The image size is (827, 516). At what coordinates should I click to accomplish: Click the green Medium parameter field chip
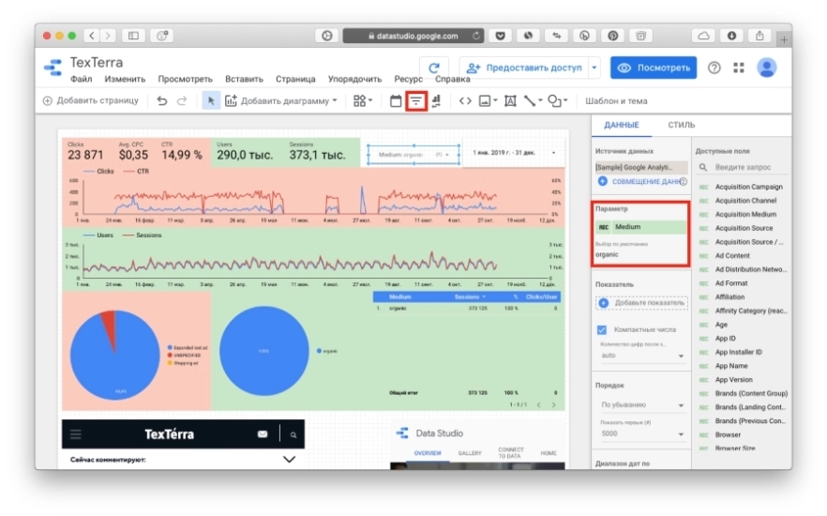point(640,227)
